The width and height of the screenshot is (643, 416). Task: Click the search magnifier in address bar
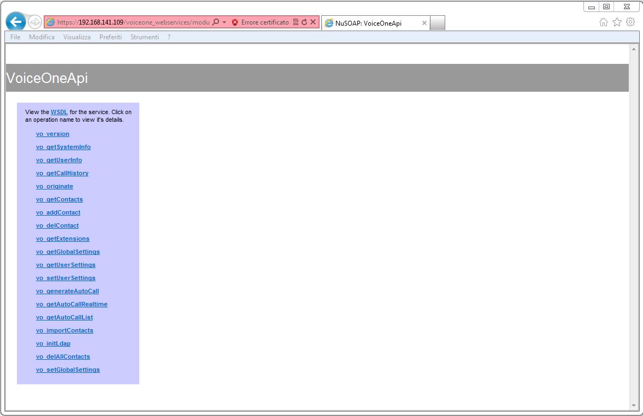(x=216, y=22)
